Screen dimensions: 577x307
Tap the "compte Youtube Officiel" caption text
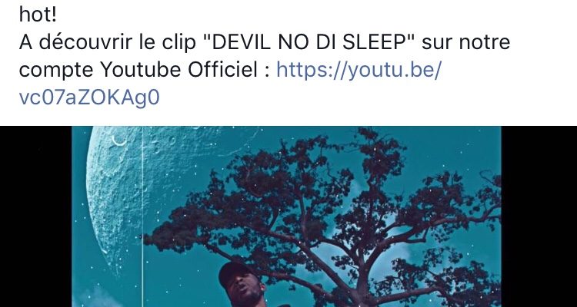click(138, 69)
